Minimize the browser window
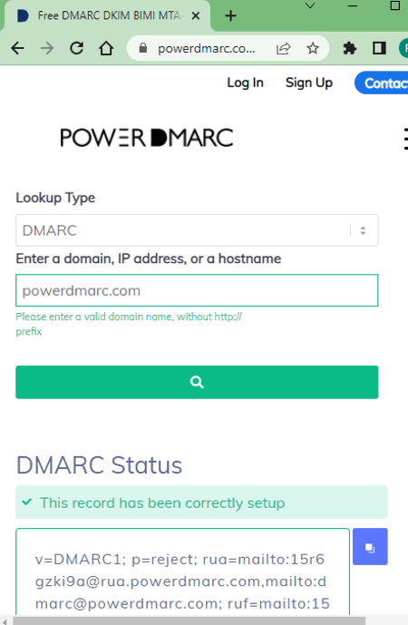Viewport: 408px width, 625px height. [x=352, y=5]
